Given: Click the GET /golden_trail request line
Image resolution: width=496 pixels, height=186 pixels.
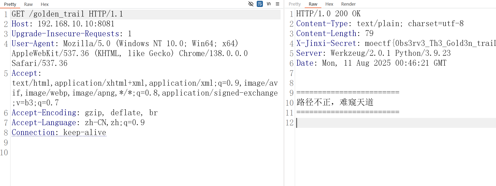Looking at the screenshot, I should coord(67,14).
